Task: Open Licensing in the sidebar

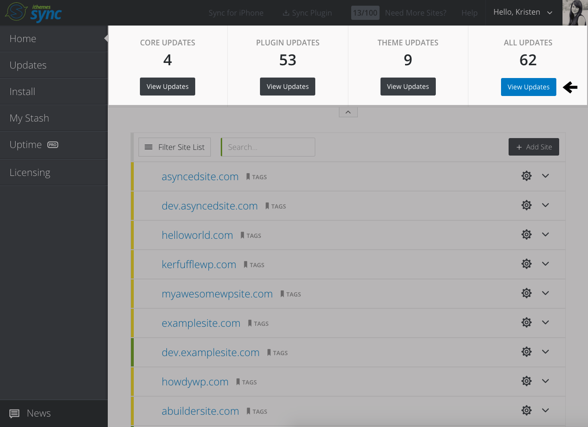Action: [54, 173]
